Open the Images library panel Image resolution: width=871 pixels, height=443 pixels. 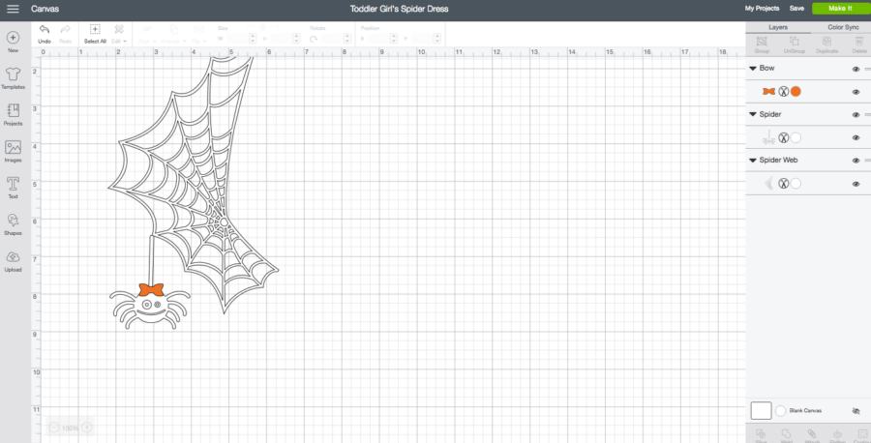click(13, 151)
